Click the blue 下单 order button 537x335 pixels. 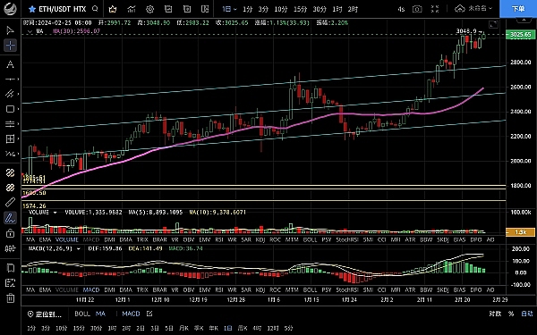(518, 9)
